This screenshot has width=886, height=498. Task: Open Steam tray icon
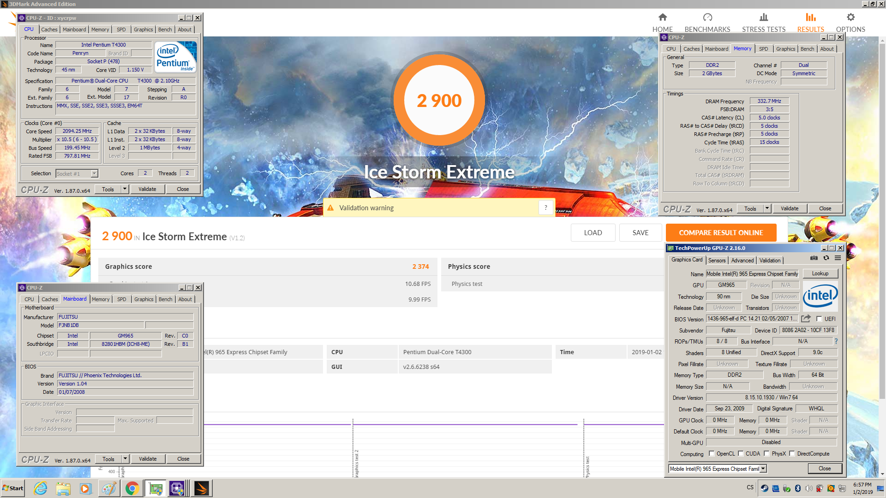(x=765, y=488)
